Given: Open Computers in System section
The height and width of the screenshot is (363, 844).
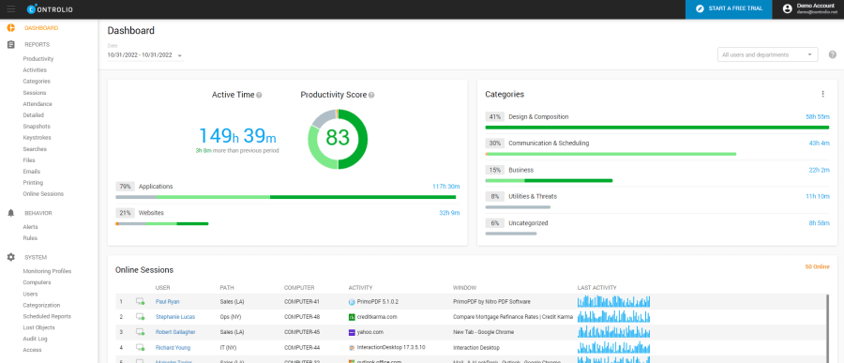Looking at the screenshot, I should tap(37, 282).
